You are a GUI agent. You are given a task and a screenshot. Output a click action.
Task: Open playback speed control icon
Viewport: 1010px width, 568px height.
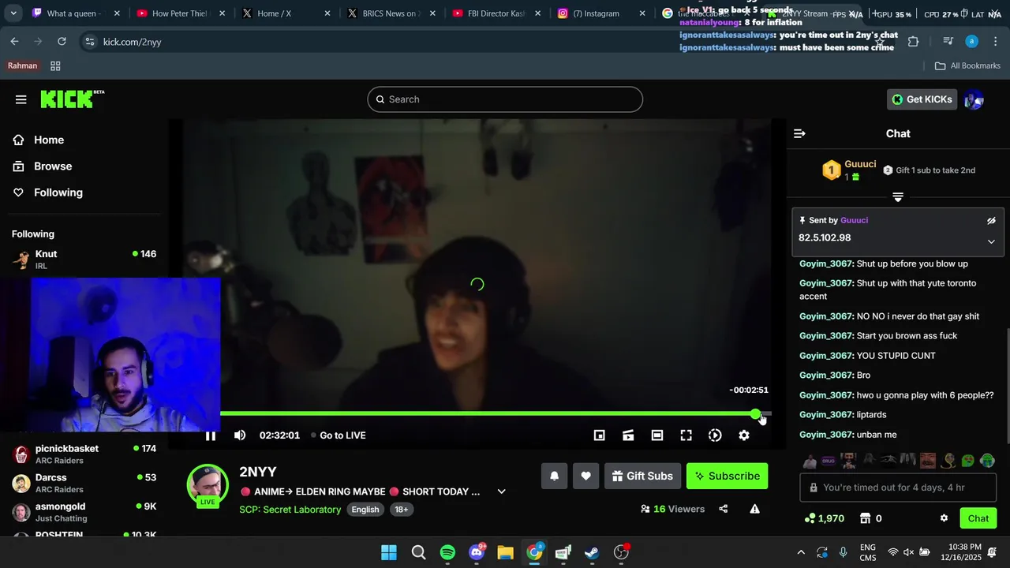(x=715, y=435)
